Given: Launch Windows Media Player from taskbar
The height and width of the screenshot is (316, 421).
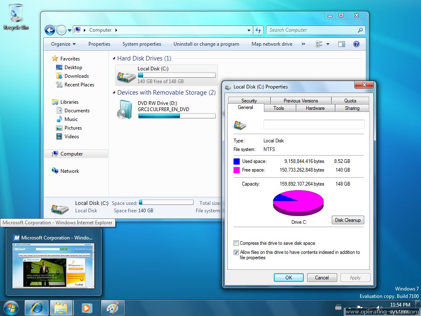Looking at the screenshot, I should 86,308.
